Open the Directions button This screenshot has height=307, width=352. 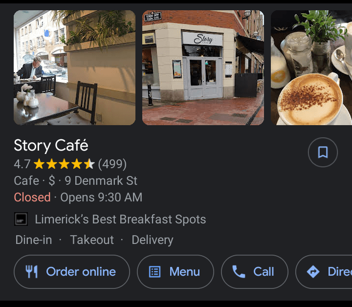click(324, 271)
